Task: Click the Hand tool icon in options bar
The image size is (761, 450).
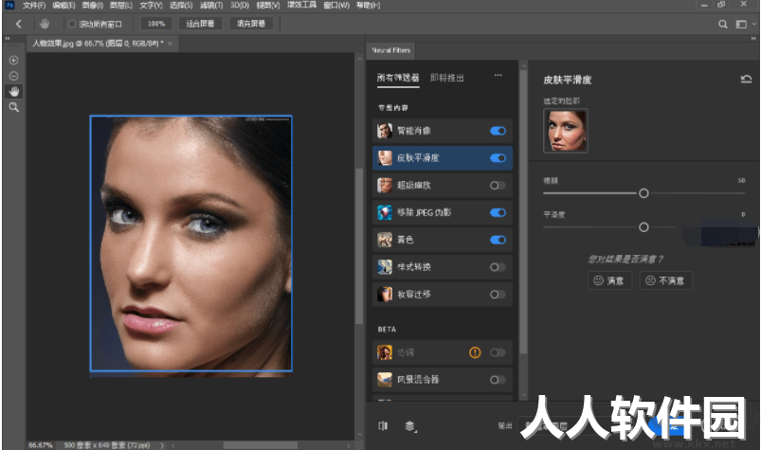Action: 45,24
